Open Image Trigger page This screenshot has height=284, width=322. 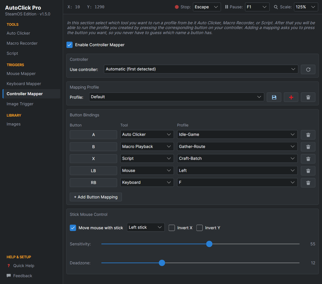pos(31,104)
